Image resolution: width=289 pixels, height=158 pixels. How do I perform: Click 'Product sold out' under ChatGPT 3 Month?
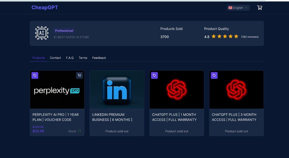point(236,131)
